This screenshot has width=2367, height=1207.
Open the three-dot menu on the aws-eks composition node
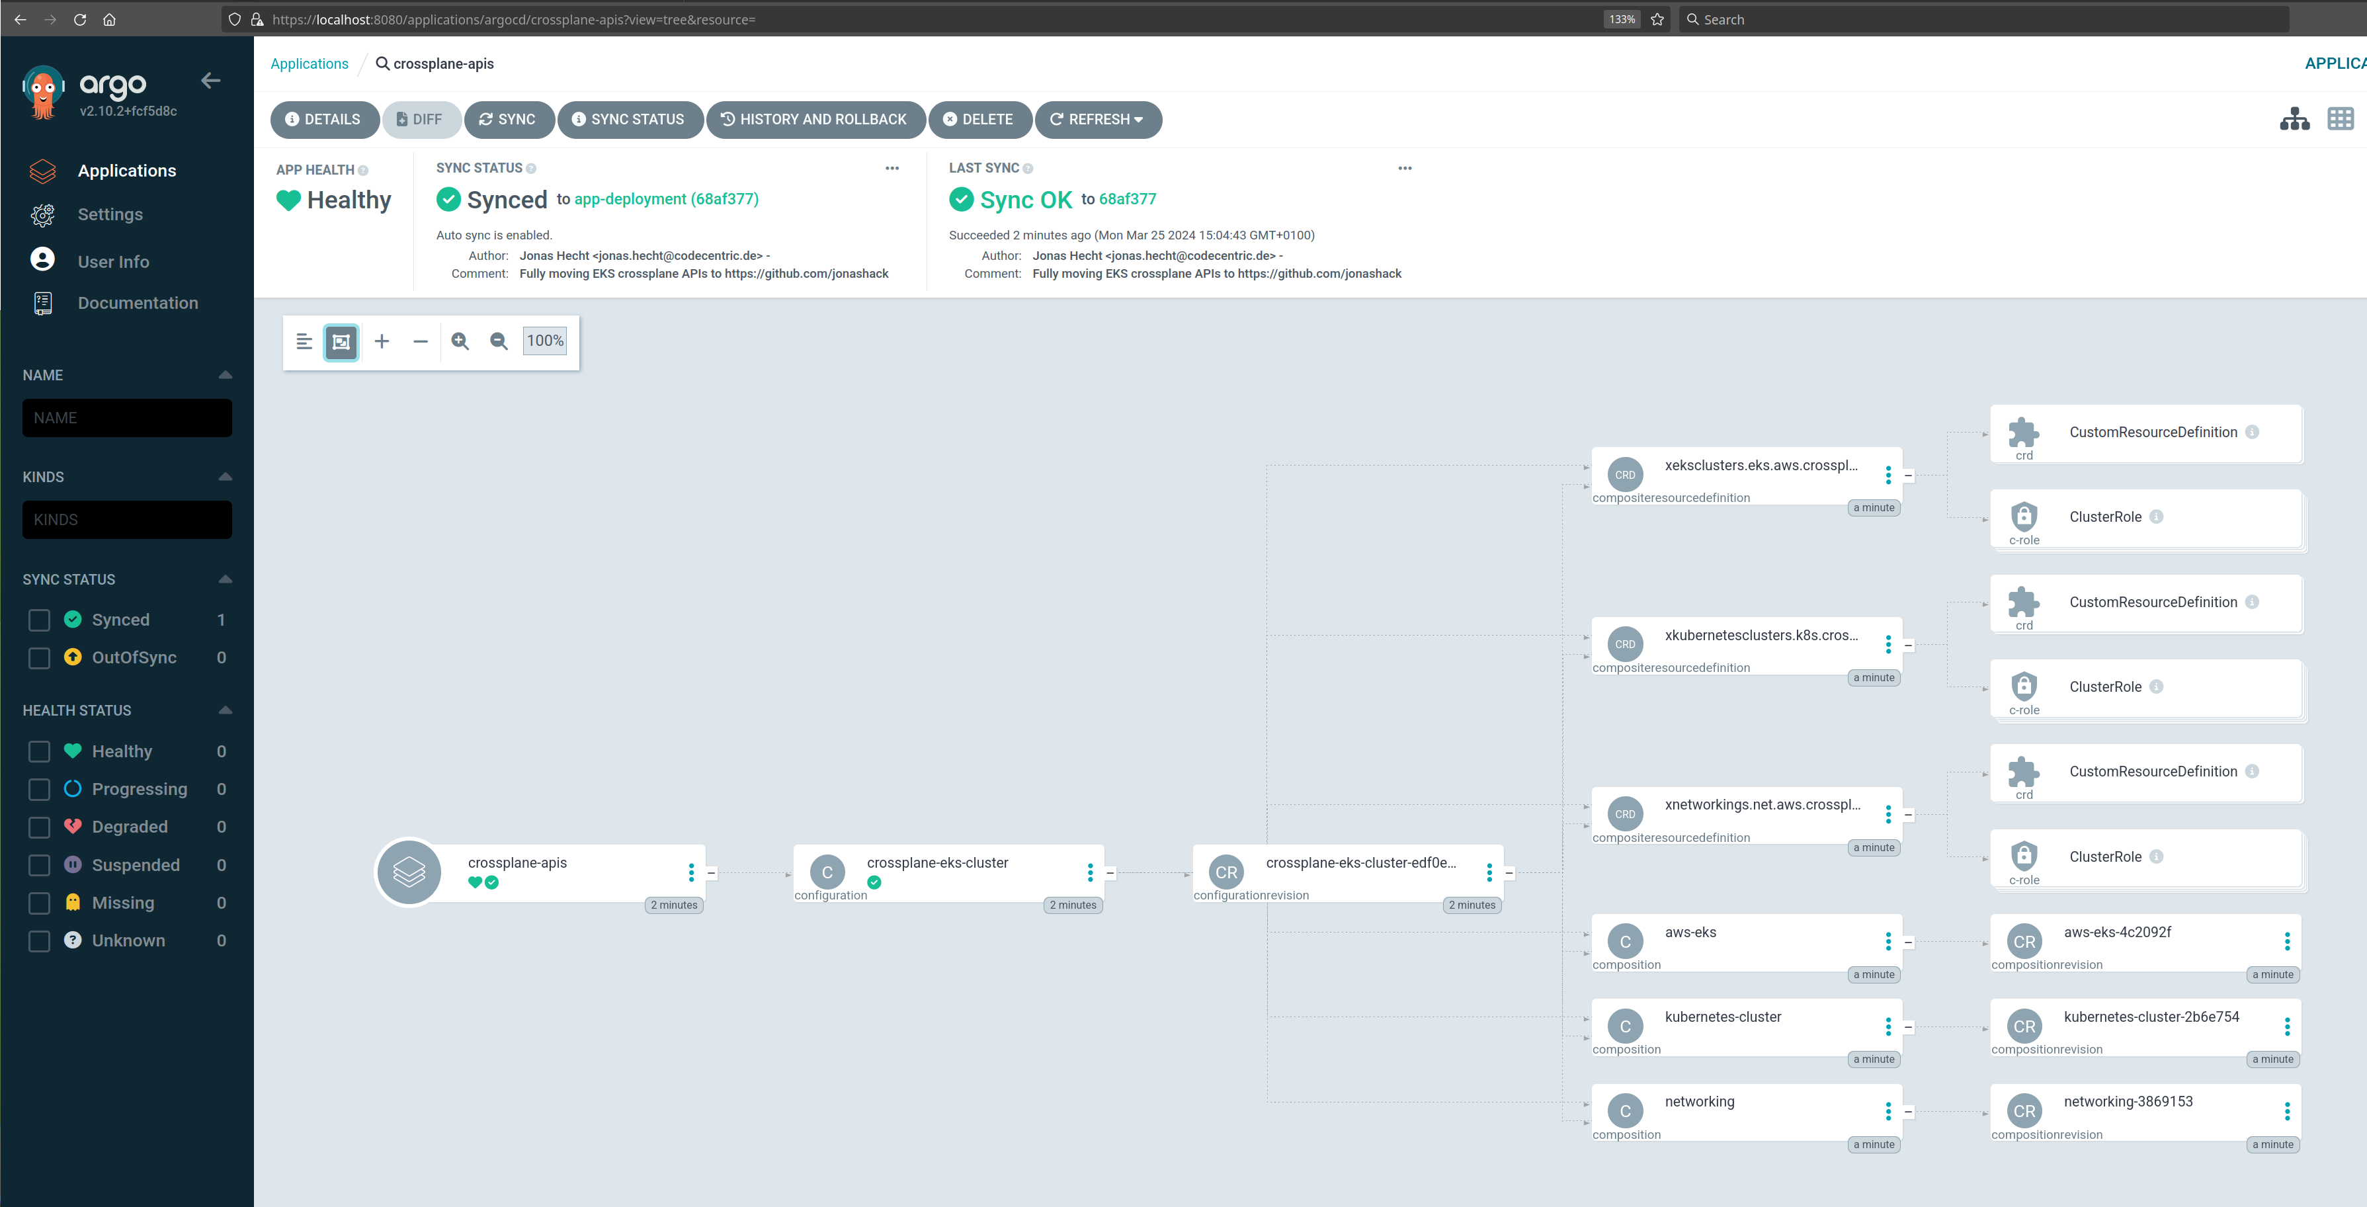coord(1888,940)
